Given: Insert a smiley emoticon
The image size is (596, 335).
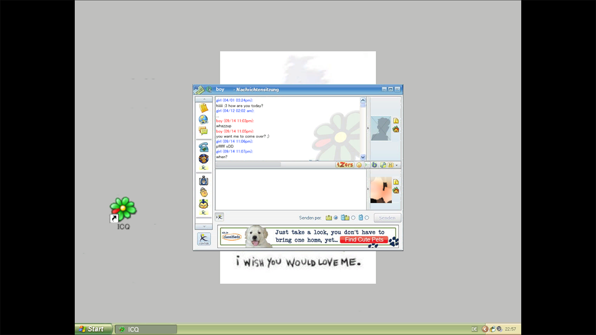Looking at the screenshot, I should (359, 165).
